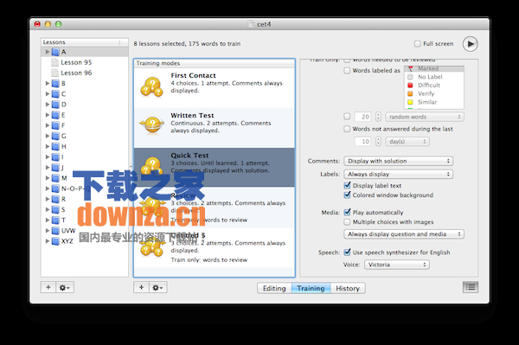Expand the UVW folder
Image resolution: width=519 pixels, height=345 pixels.
pos(48,231)
